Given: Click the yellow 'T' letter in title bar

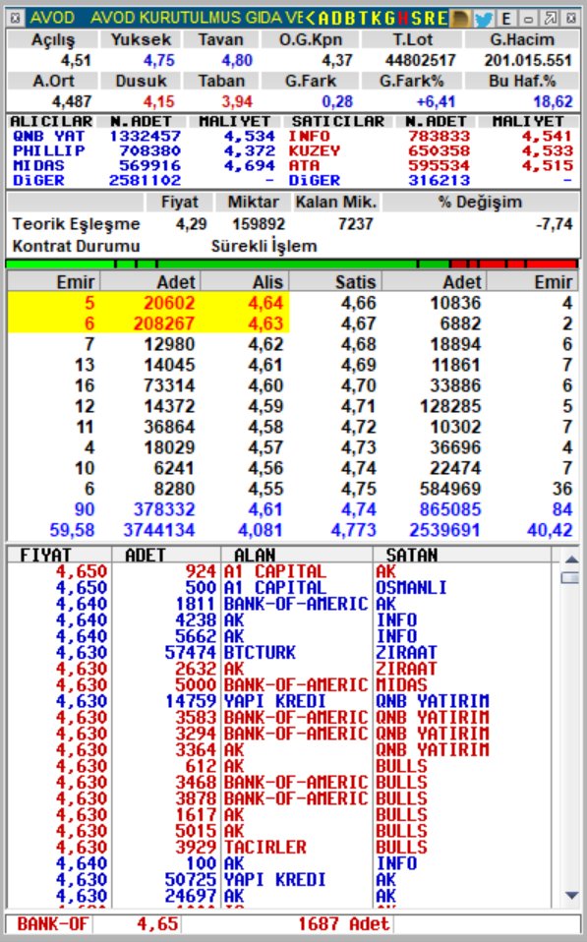Looking at the screenshot, I should point(362,18).
